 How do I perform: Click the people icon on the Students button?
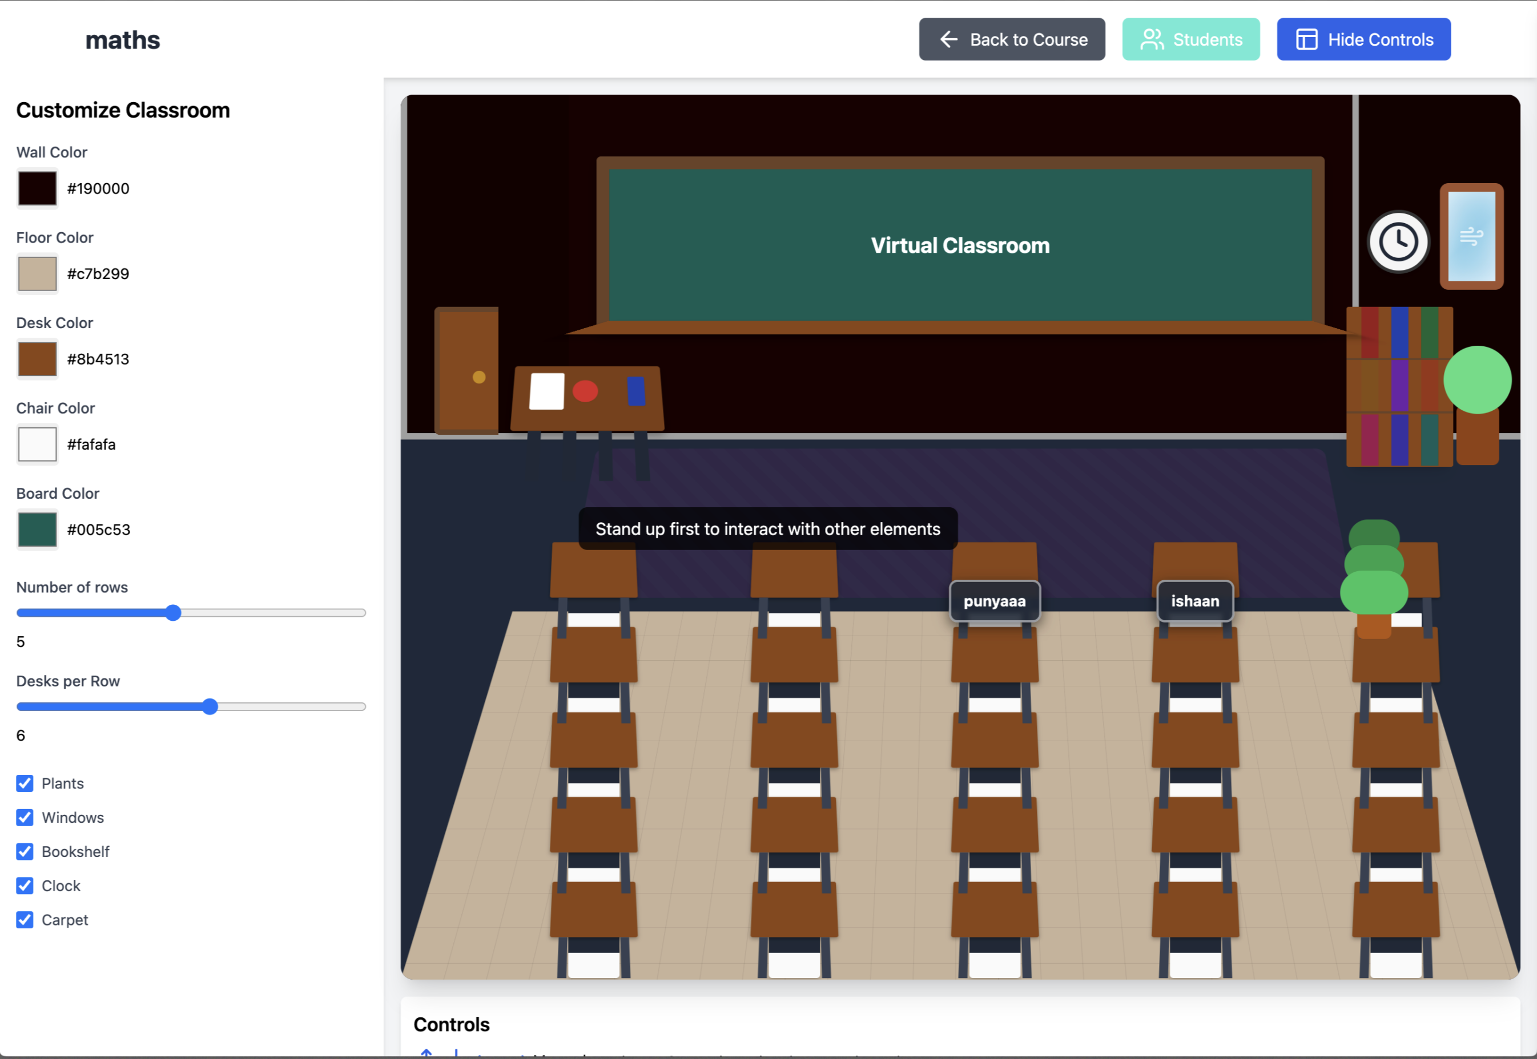(x=1151, y=39)
